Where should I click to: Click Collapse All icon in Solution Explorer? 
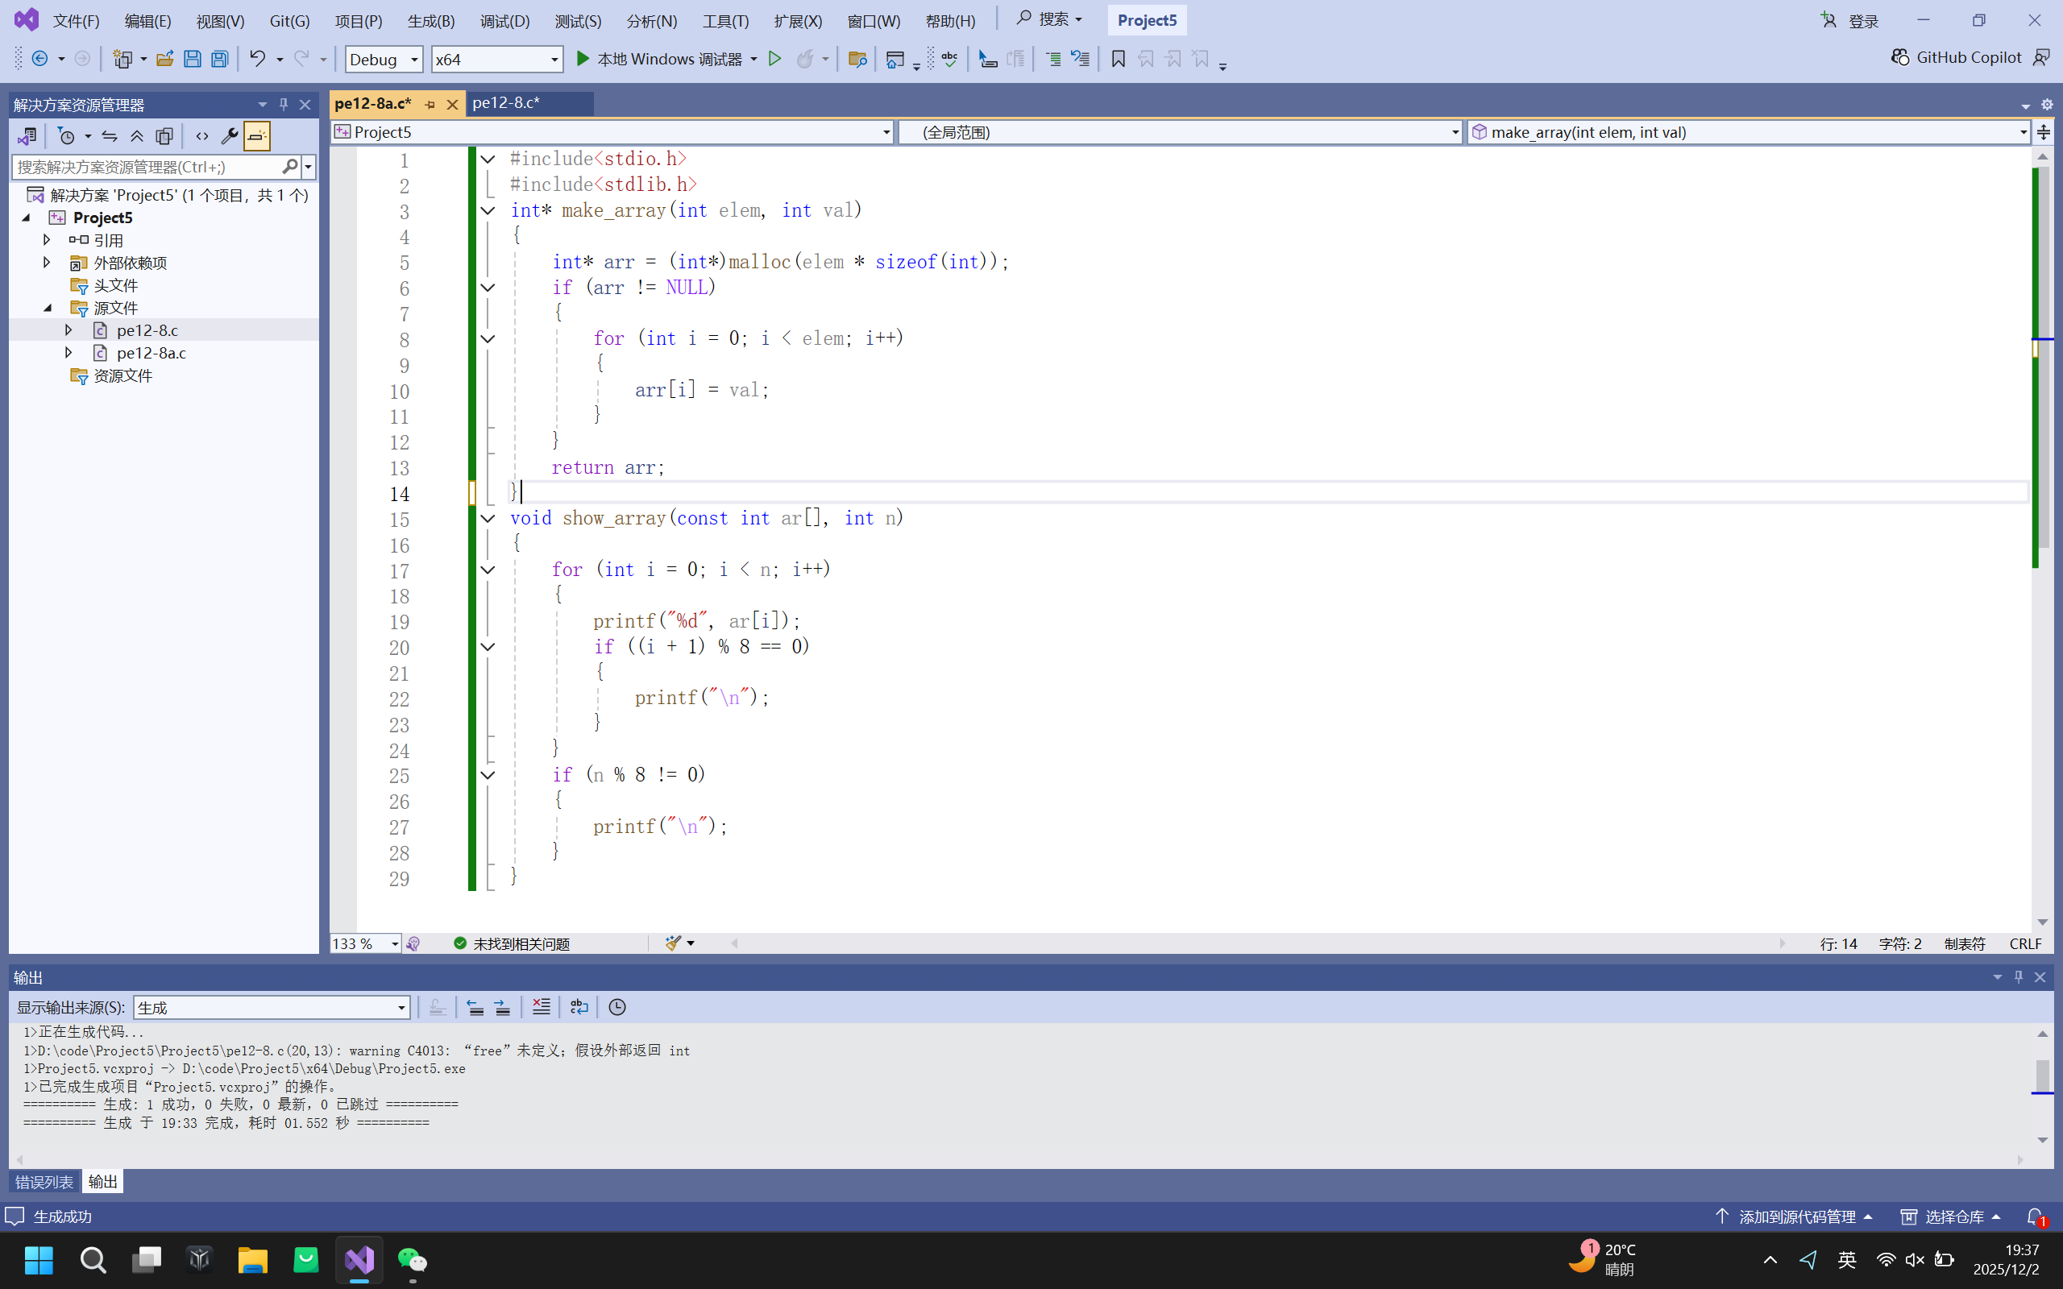click(x=136, y=135)
